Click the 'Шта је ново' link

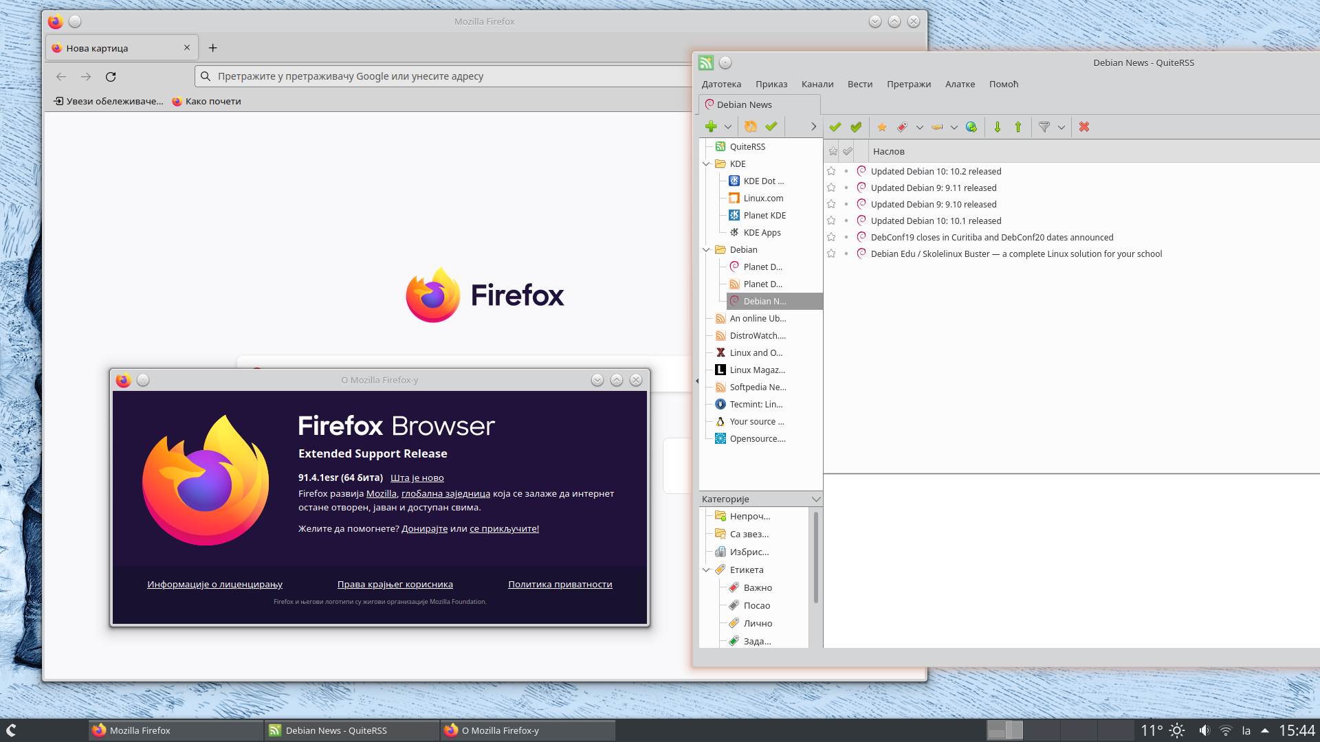(417, 477)
